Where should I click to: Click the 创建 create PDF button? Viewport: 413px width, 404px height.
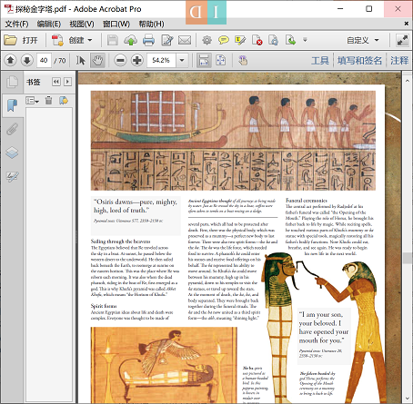(x=68, y=40)
